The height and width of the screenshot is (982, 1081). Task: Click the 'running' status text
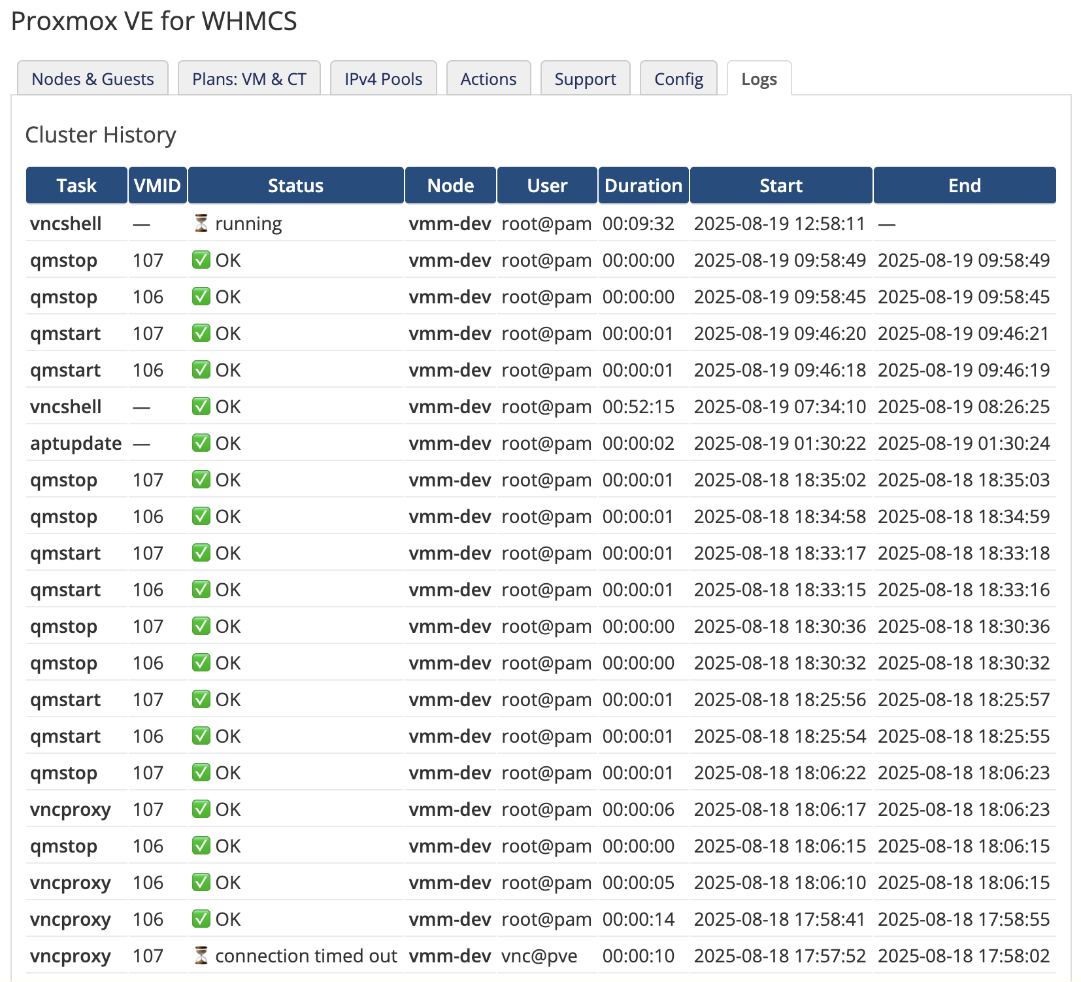[248, 224]
